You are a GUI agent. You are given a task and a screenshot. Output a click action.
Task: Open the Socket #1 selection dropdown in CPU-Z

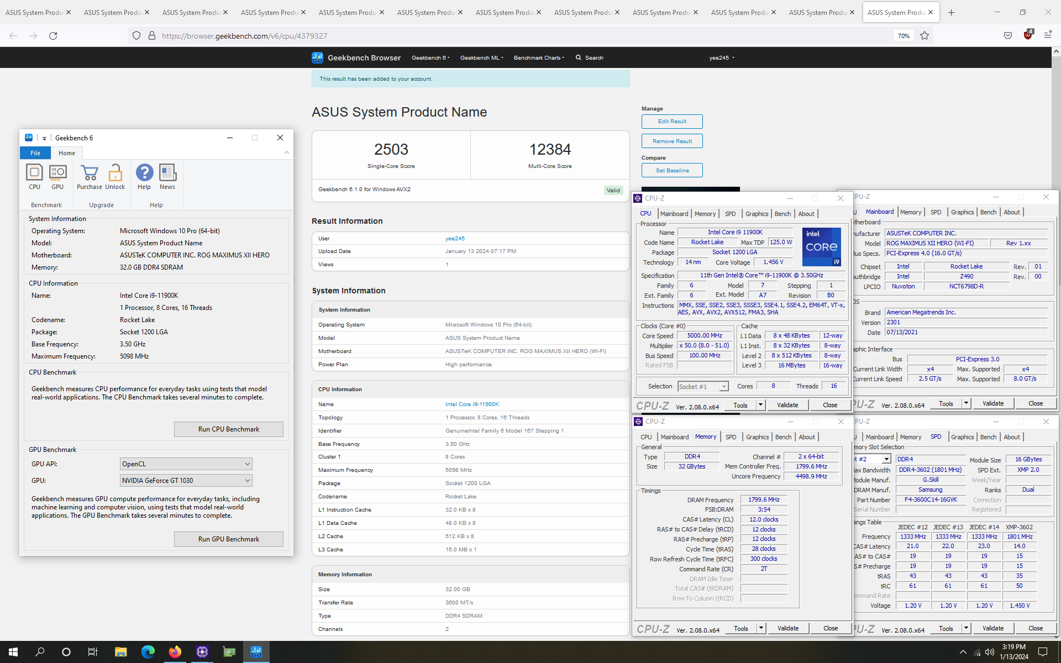[x=703, y=387]
